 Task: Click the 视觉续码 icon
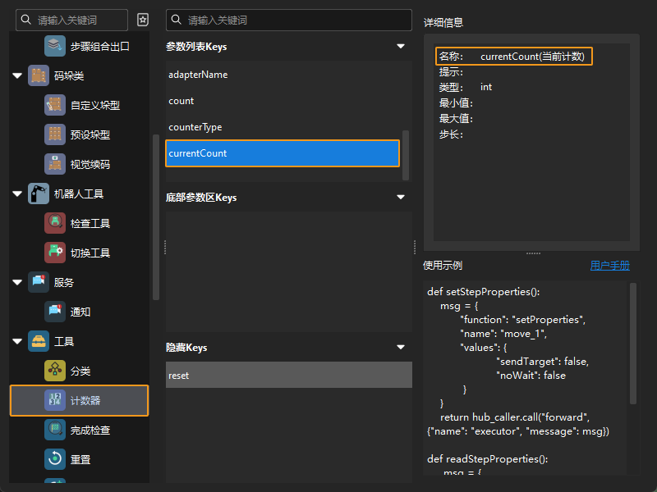pyautogui.click(x=55, y=164)
